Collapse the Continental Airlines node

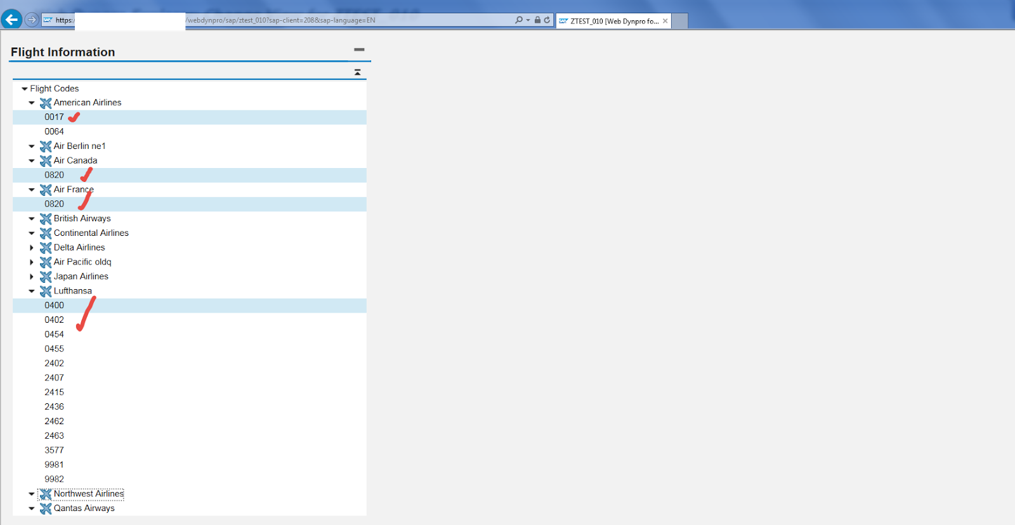32,233
